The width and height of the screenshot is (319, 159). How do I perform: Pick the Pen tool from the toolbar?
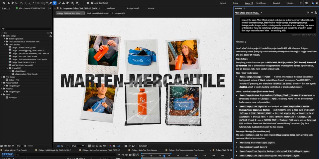click(x=51, y=3)
